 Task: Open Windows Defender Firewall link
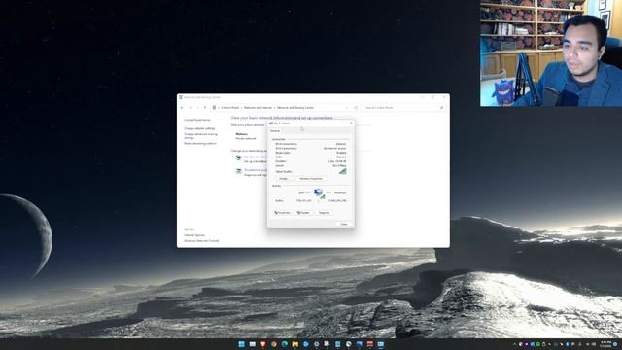point(201,241)
